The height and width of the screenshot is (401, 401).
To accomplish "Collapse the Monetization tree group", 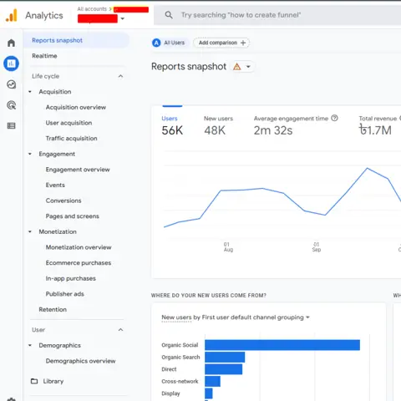I will (x=30, y=231).
